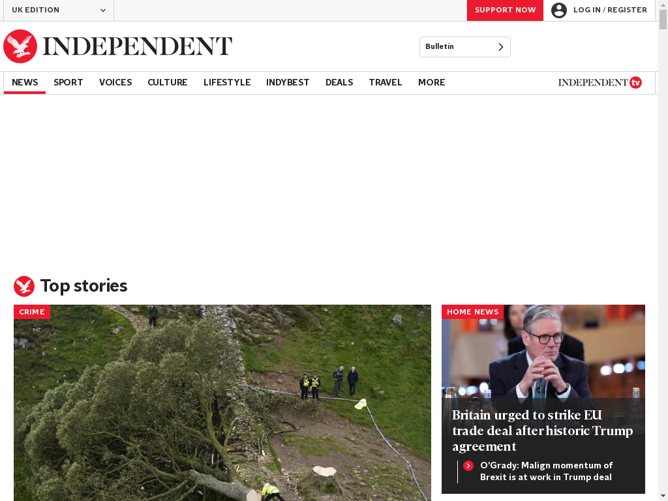Click the INDEPENDENT wordmark logo
Viewport: 668px width, 501px height.
(137, 46)
